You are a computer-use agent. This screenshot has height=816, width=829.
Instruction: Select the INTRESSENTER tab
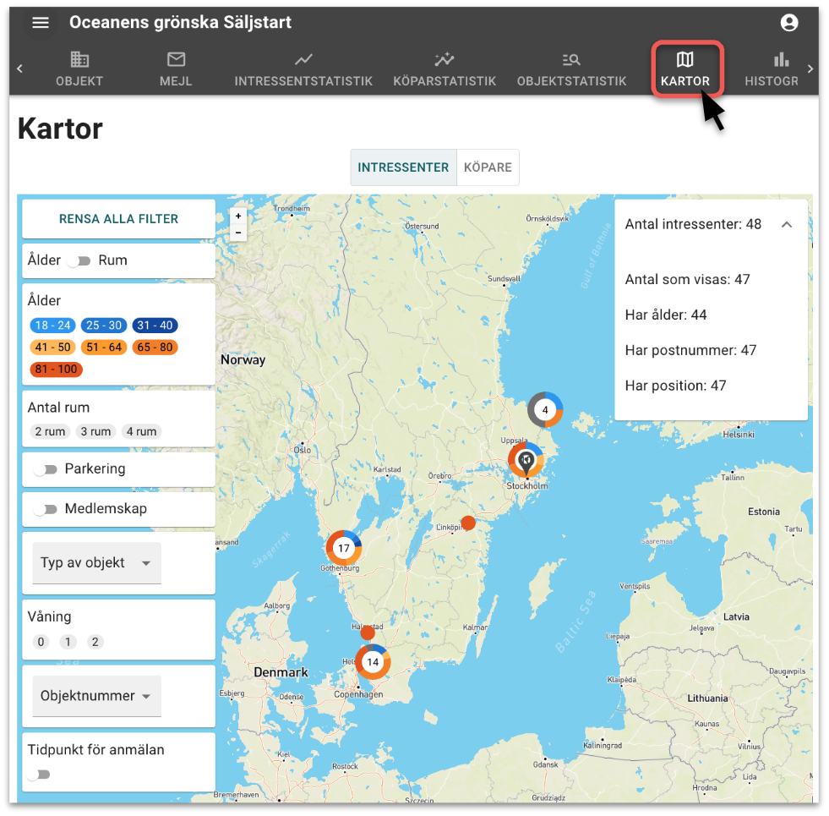coord(403,167)
